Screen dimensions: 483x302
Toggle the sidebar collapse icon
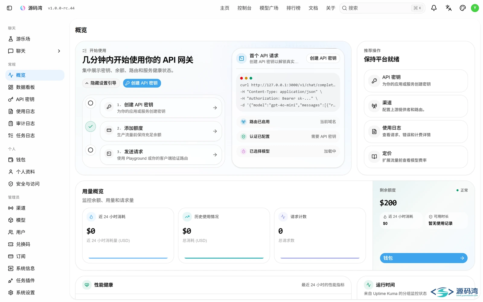click(x=9, y=8)
